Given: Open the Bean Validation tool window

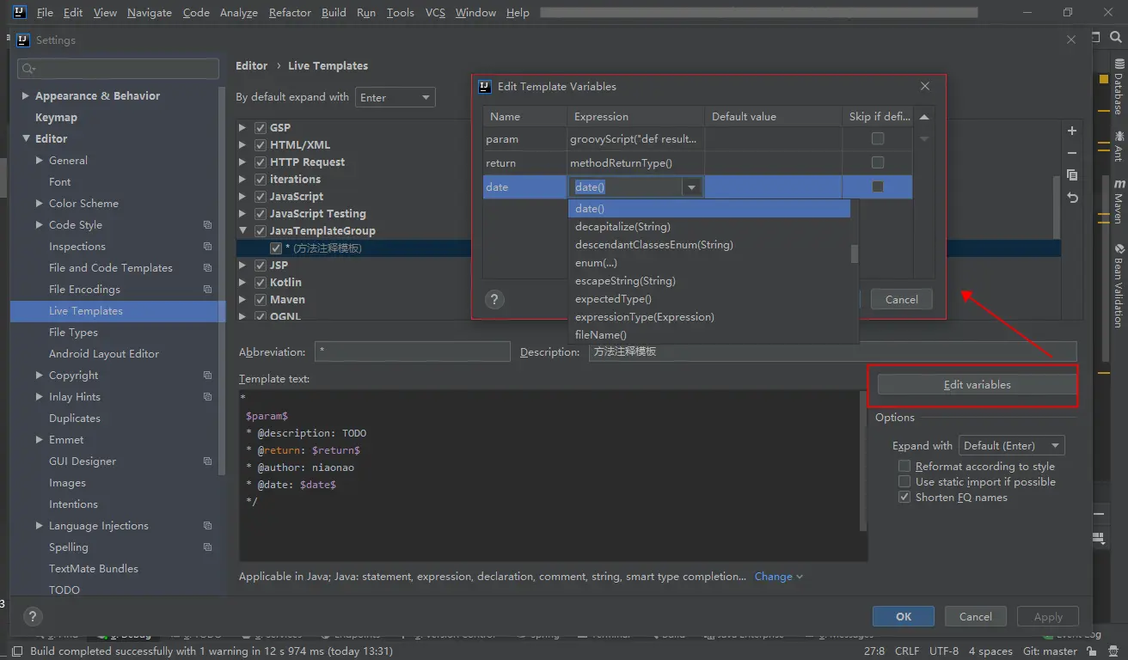Looking at the screenshot, I should (x=1118, y=286).
